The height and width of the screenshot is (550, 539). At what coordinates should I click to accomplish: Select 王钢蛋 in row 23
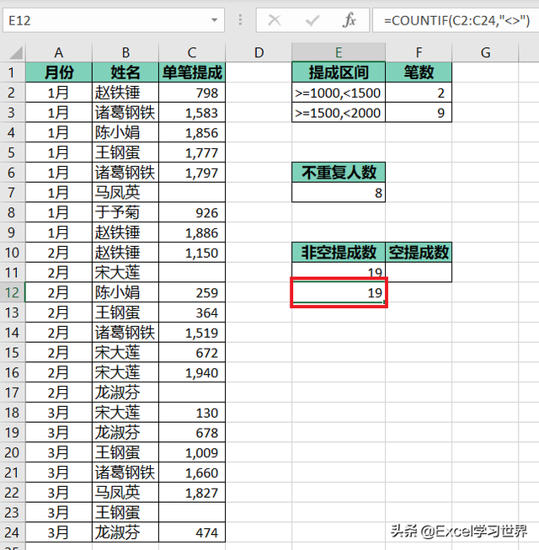pos(125,512)
